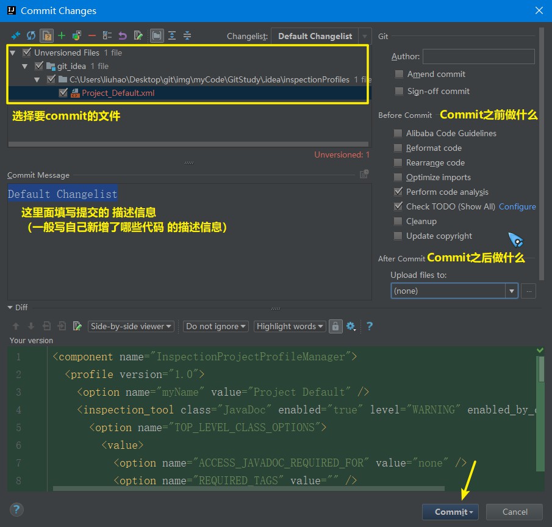The image size is (552, 527).
Task: Click the 'Unversioned: 1' status text
Action: pyautogui.click(x=342, y=154)
